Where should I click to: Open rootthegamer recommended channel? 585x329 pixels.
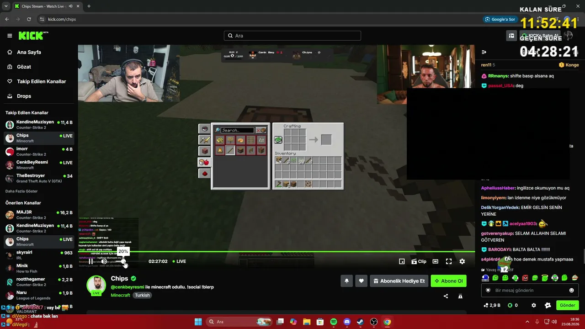tap(39, 281)
